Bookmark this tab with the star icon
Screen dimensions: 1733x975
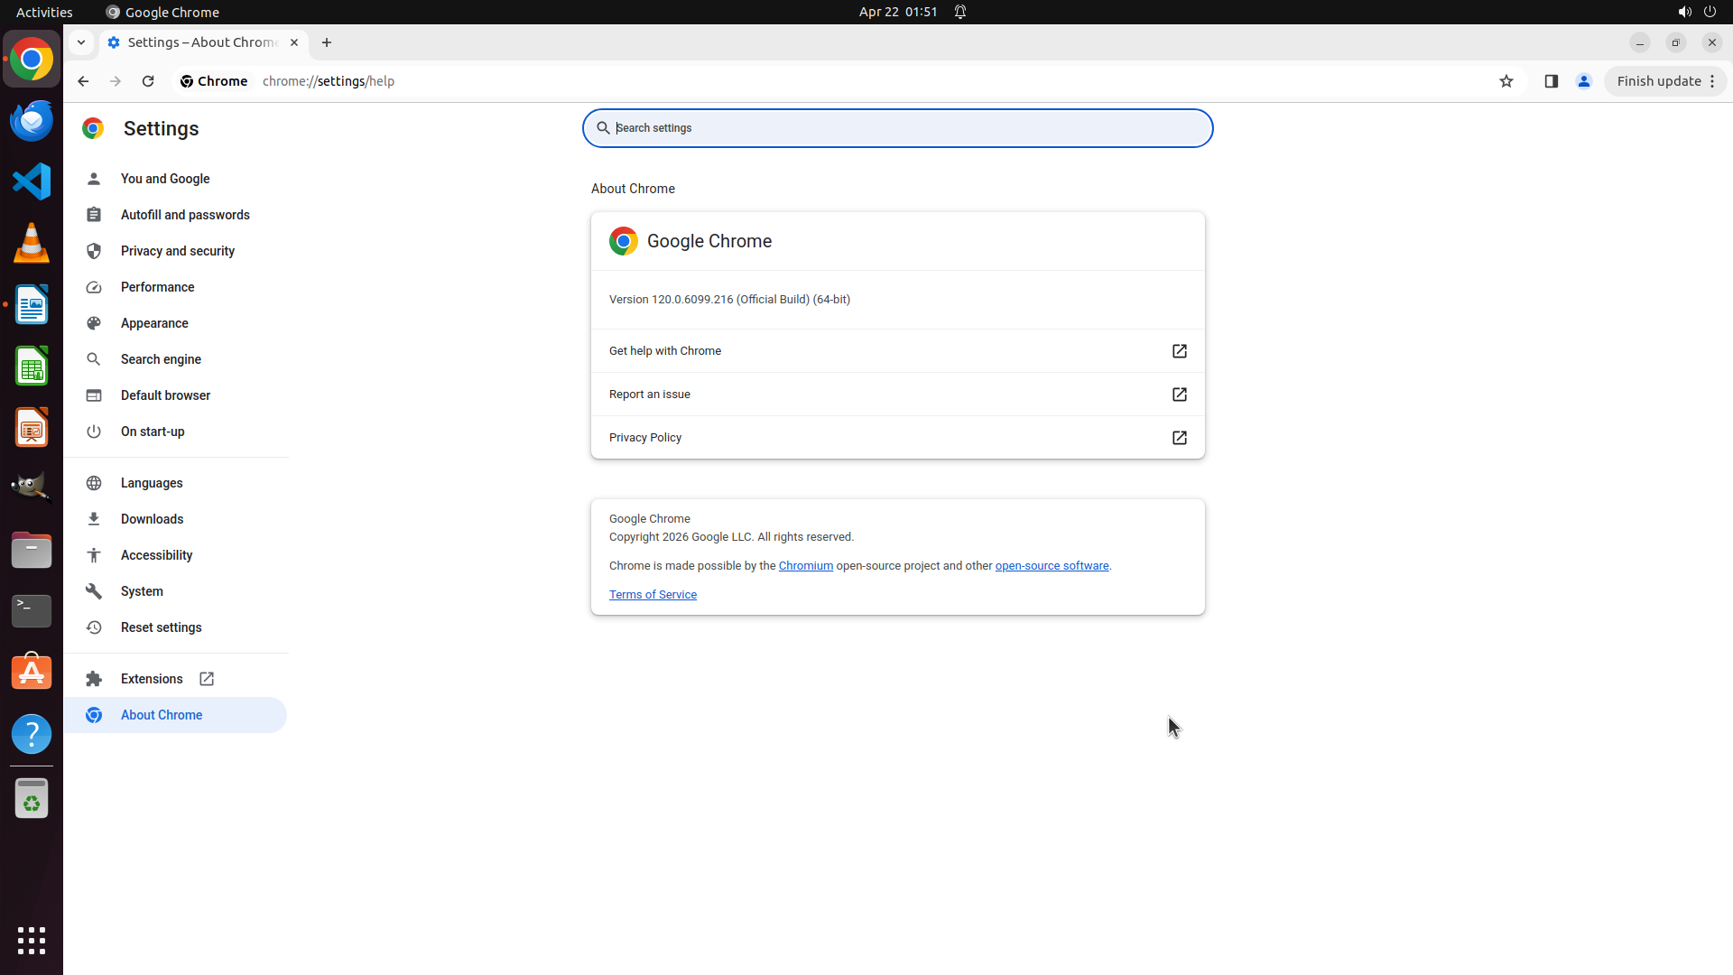[1506, 81]
